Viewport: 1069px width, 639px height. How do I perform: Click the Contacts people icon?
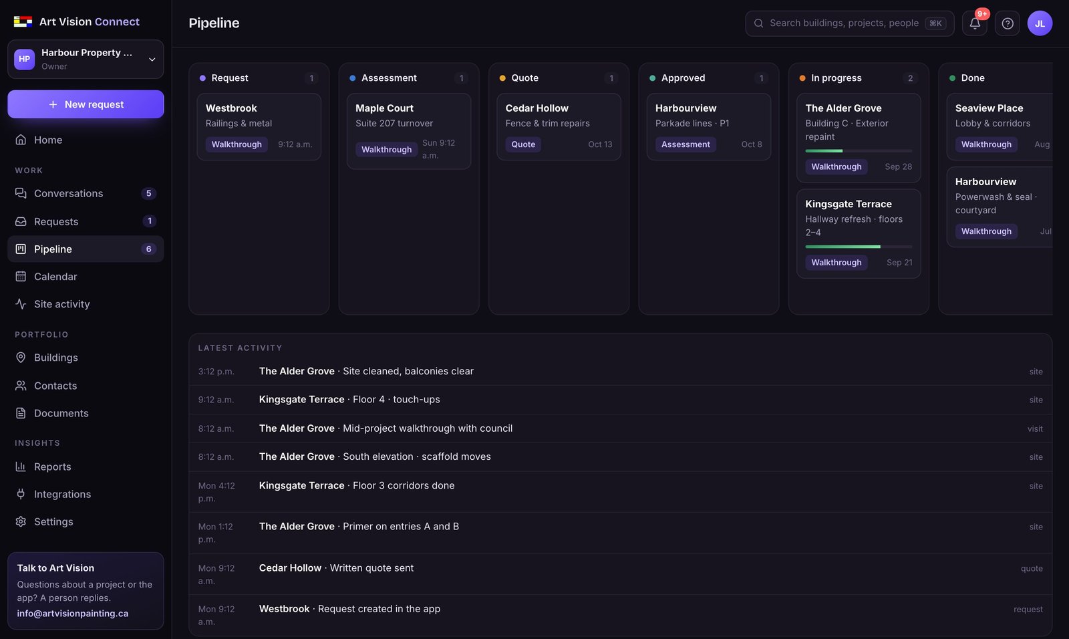(21, 386)
